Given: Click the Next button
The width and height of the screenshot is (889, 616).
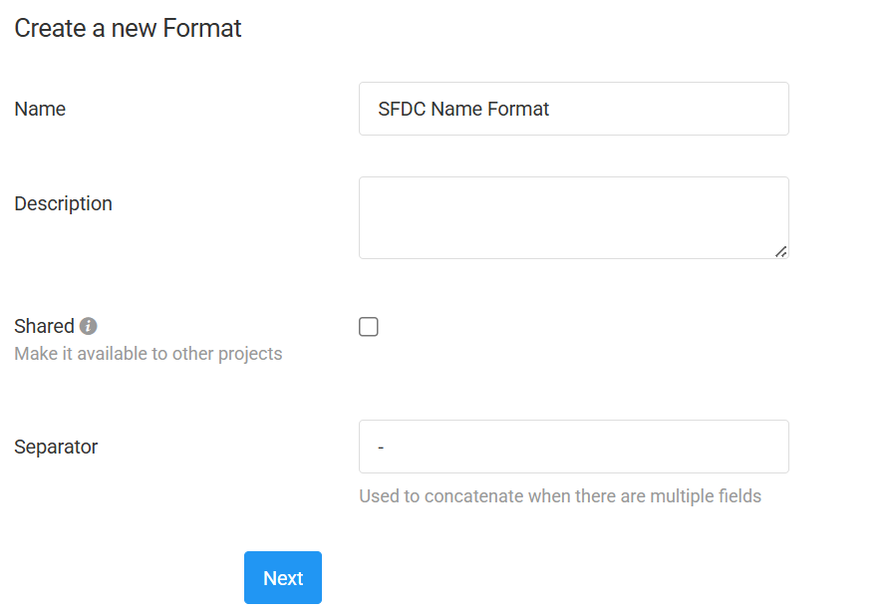Looking at the screenshot, I should (x=283, y=578).
